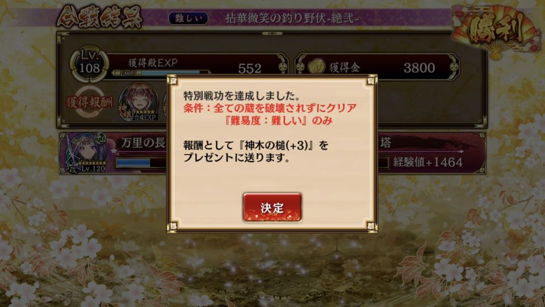The image size is (545, 307).
Task: Confirm the dialog with the red 決定 button
Action: click(x=272, y=208)
